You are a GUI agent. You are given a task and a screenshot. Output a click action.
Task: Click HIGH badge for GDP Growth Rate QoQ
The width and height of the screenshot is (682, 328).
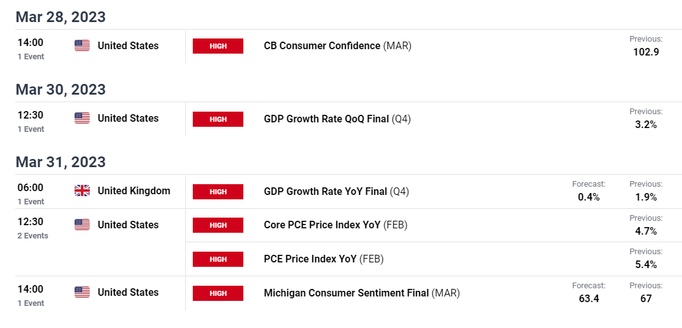218,119
